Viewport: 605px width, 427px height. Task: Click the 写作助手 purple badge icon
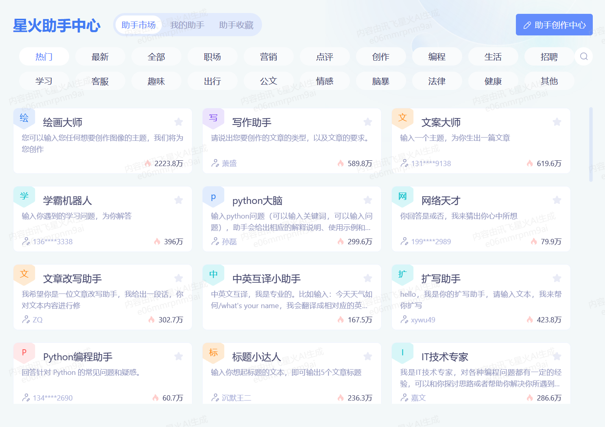[213, 118]
